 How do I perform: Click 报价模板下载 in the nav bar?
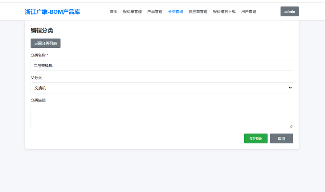(224, 12)
